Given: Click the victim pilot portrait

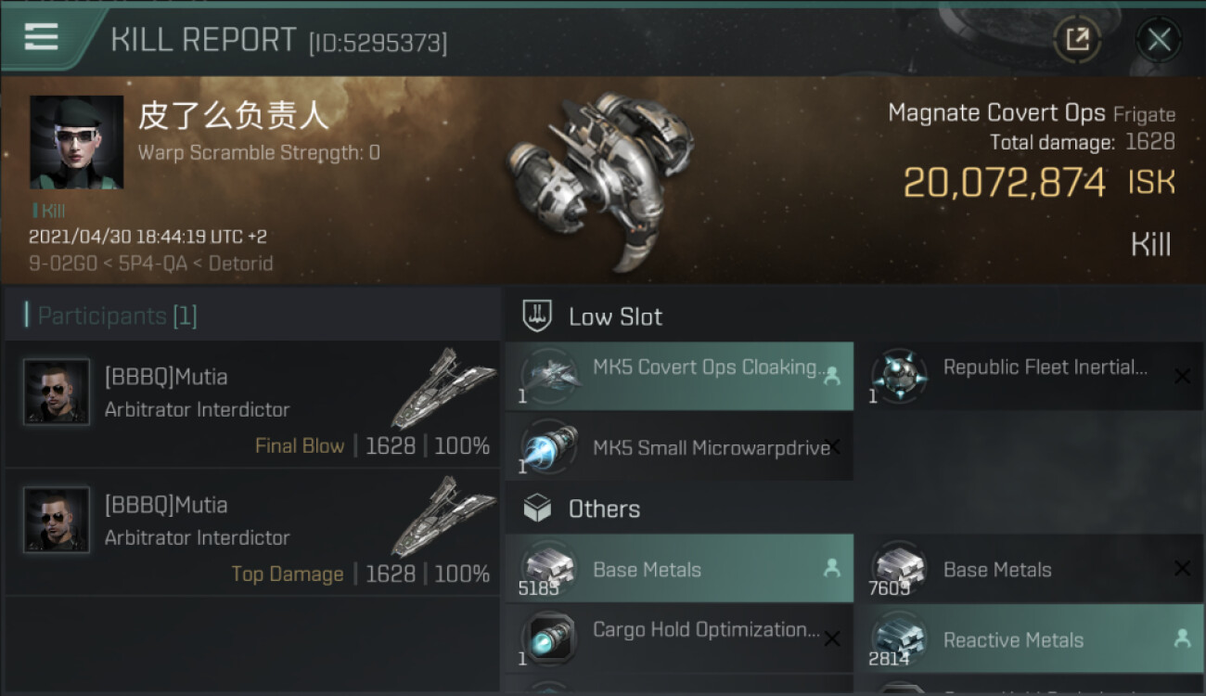Looking at the screenshot, I should (x=76, y=142).
